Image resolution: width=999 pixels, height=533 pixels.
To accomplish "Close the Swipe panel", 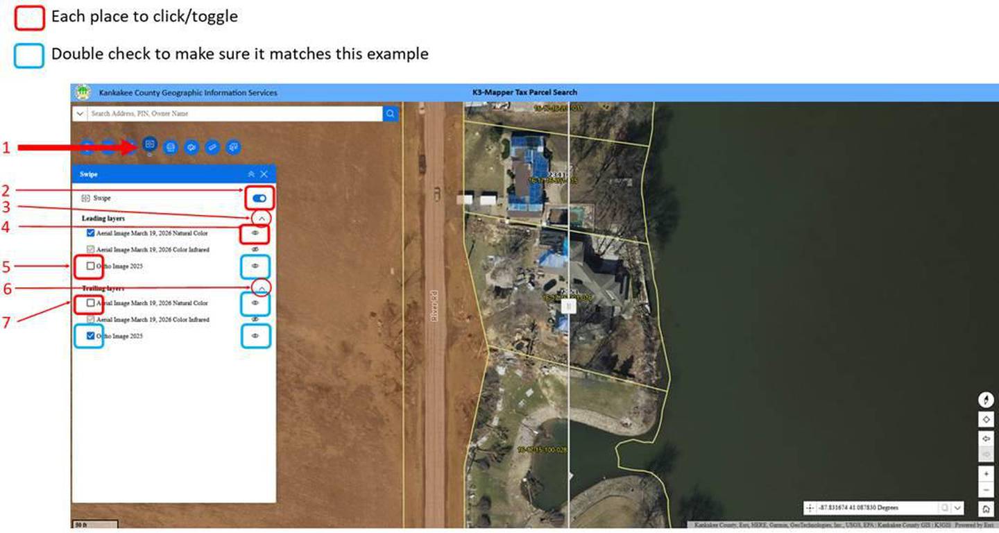I will (264, 174).
